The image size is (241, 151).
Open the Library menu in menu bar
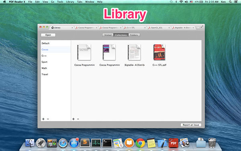point(70,2)
